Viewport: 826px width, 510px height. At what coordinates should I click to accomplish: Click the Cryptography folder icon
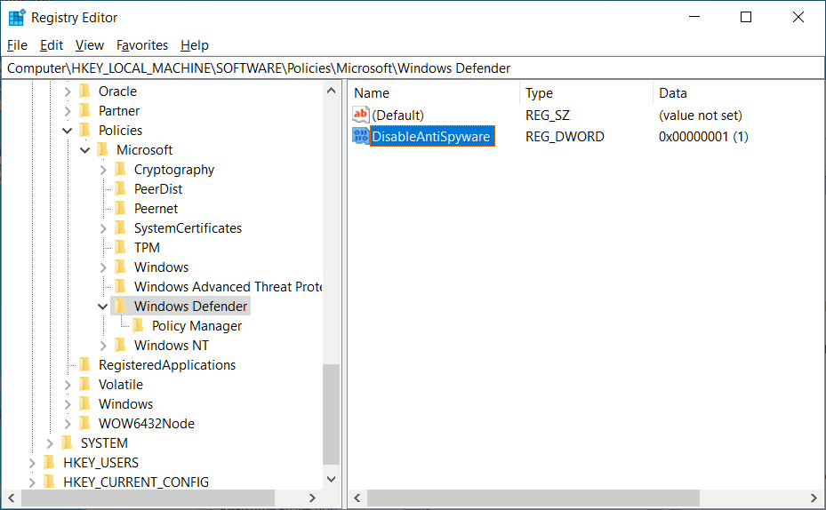tap(121, 170)
